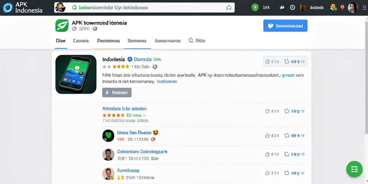Click the magnifier search tab 'Didis'
This screenshot has width=368, height=184.
point(197,41)
